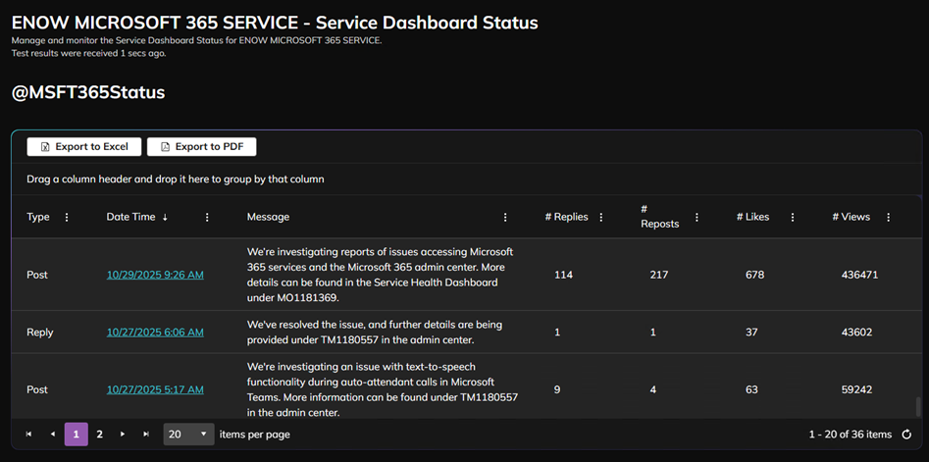
Task: Select page 1 in the pager
Action: point(76,435)
